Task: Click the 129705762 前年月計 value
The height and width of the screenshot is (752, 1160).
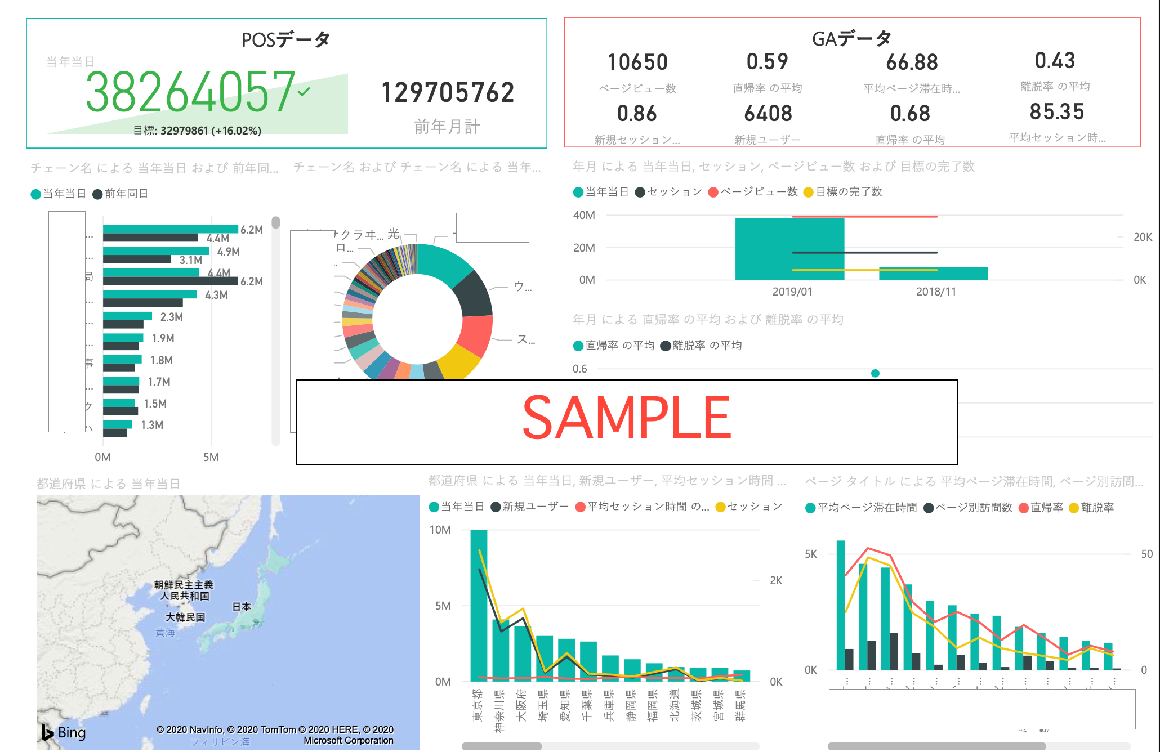Action: point(448,93)
